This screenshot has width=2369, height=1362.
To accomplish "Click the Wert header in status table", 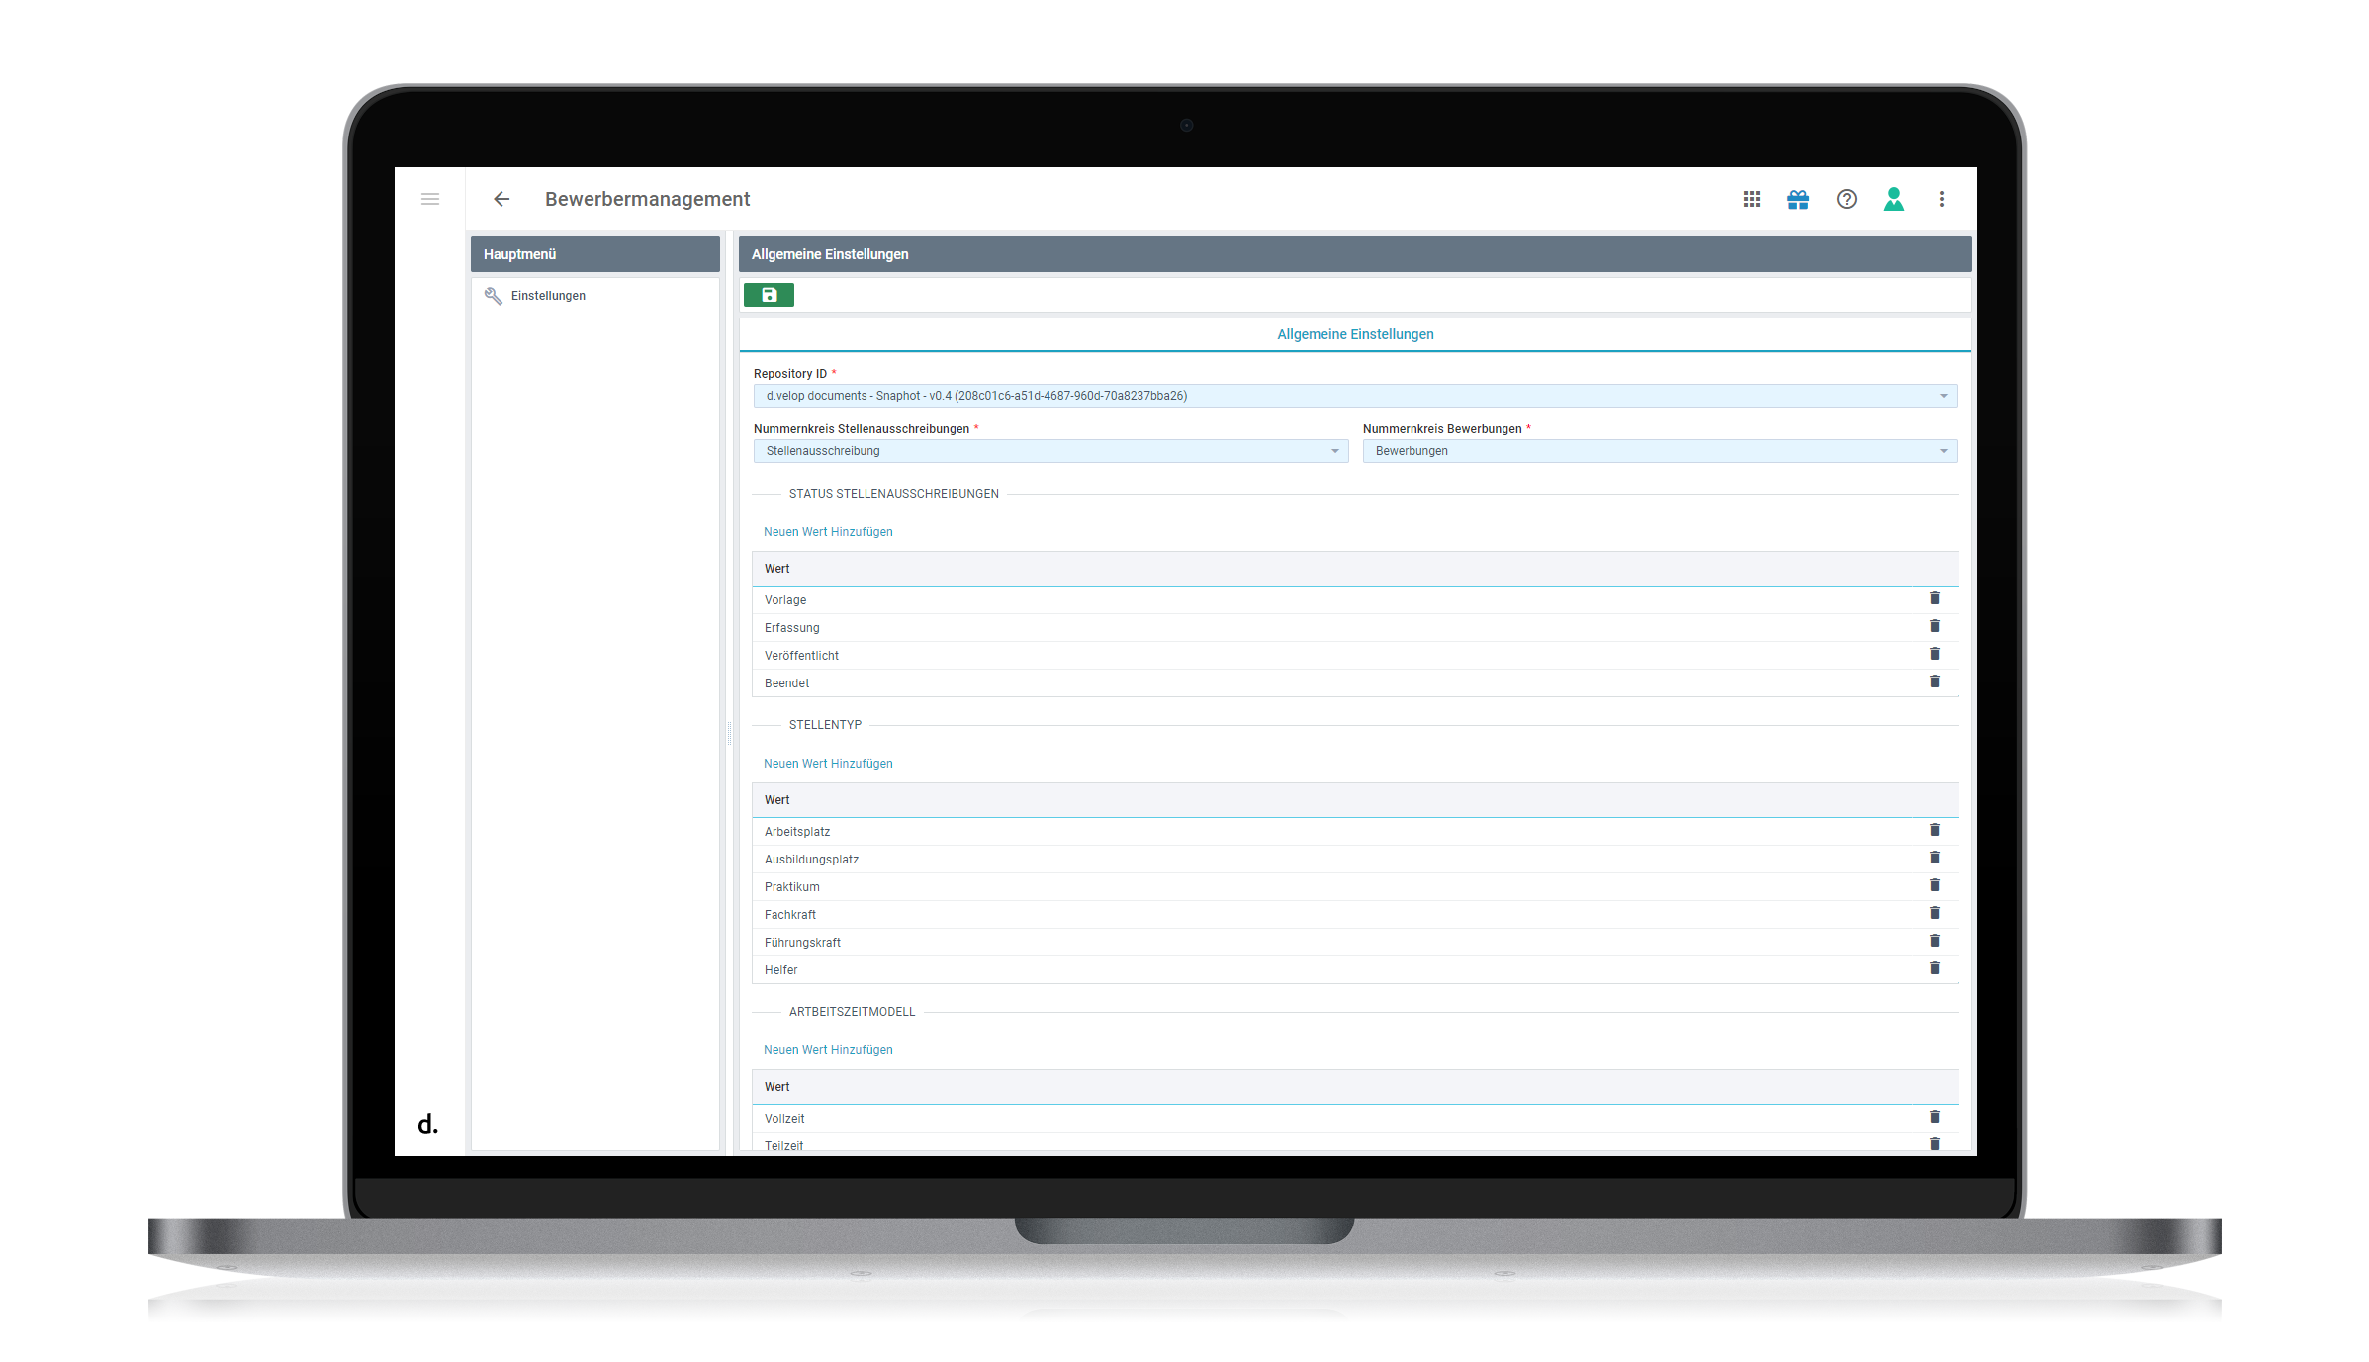I will click(x=1355, y=569).
